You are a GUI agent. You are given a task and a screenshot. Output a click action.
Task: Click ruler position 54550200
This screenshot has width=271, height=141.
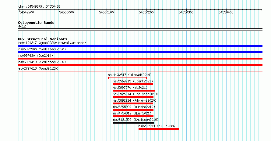146,12
